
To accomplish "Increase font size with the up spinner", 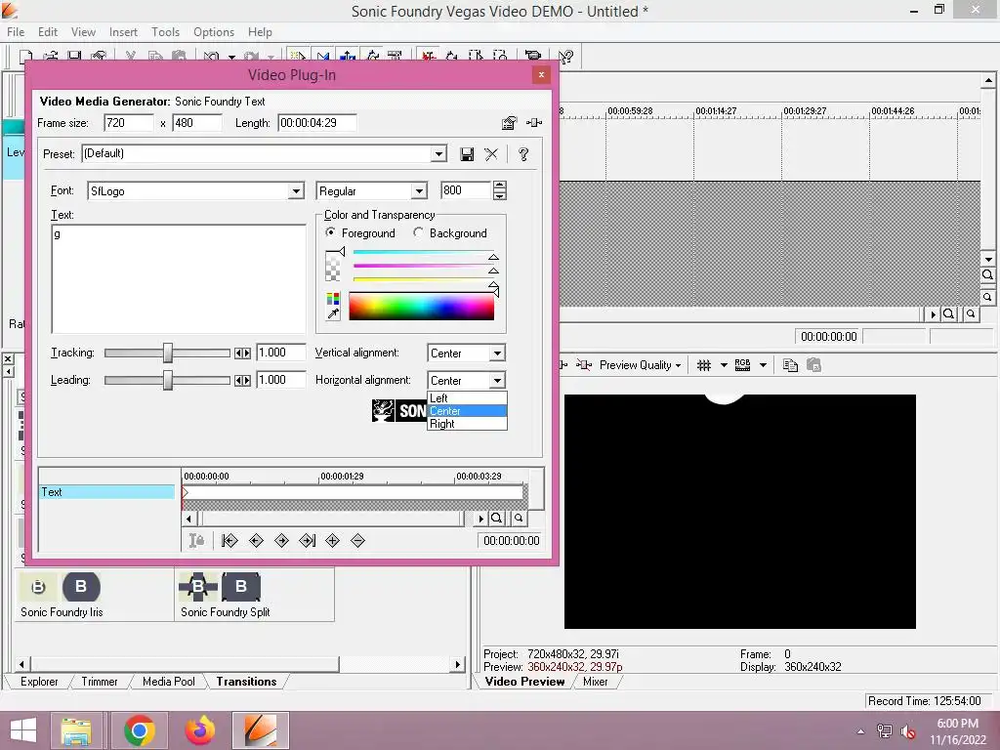I will [500, 187].
